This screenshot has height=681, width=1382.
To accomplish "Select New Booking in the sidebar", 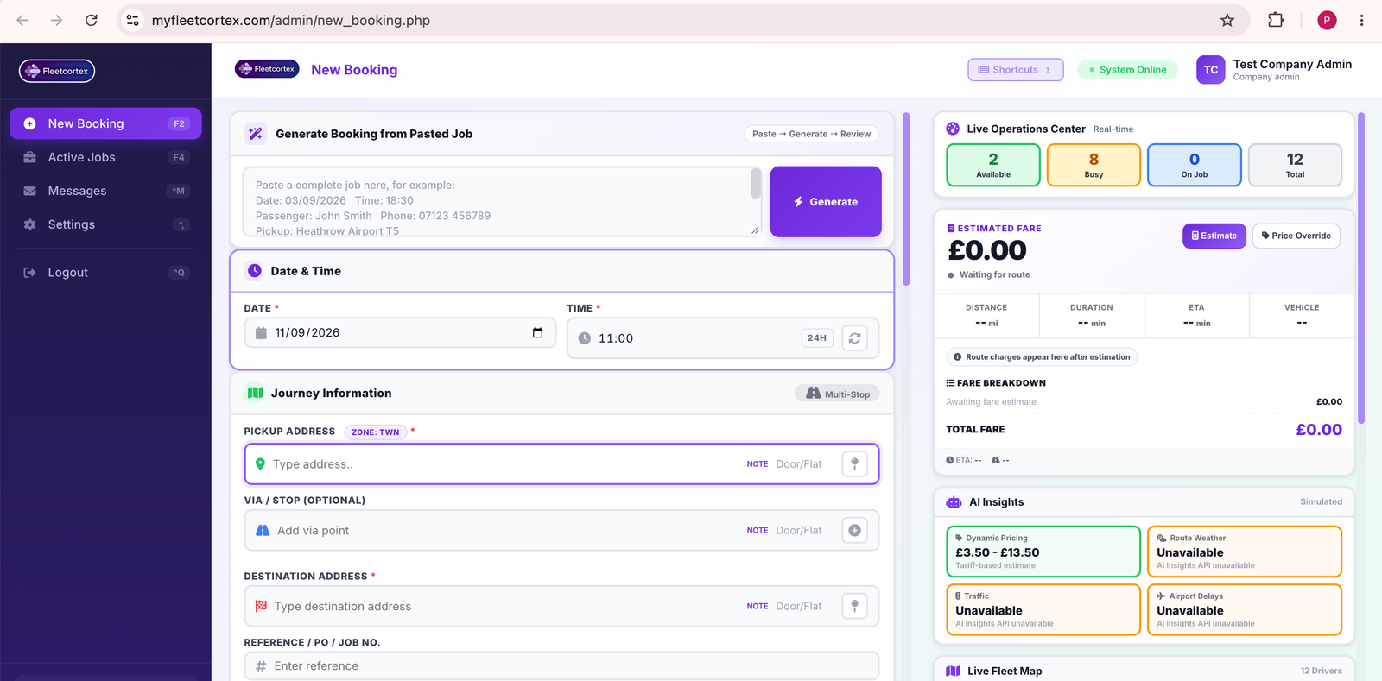I will 105,123.
